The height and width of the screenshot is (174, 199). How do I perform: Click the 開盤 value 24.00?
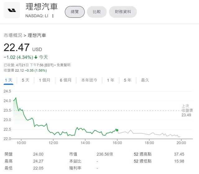point(38,154)
